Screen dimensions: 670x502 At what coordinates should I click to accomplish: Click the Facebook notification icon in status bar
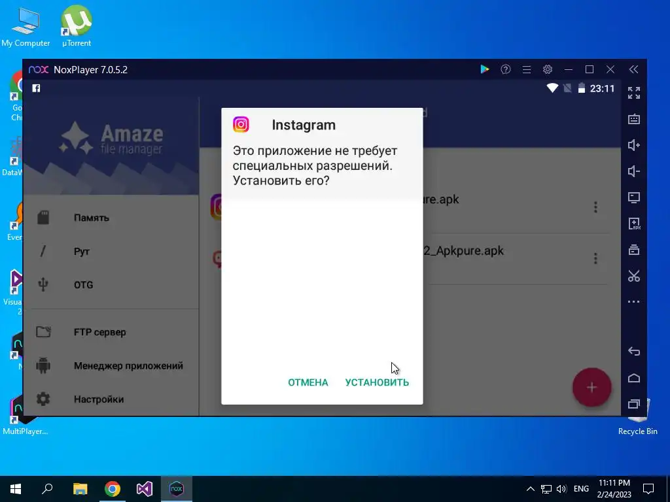(x=37, y=88)
